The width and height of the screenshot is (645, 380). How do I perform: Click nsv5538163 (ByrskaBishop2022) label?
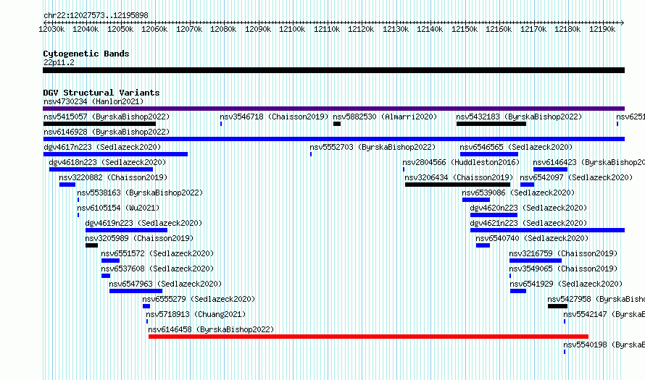pos(140,193)
